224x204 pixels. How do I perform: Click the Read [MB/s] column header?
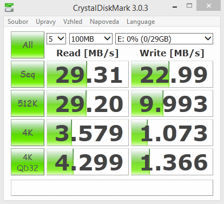point(88,54)
